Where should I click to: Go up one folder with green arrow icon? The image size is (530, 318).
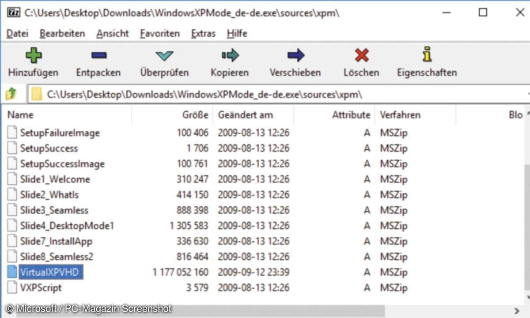(11, 93)
